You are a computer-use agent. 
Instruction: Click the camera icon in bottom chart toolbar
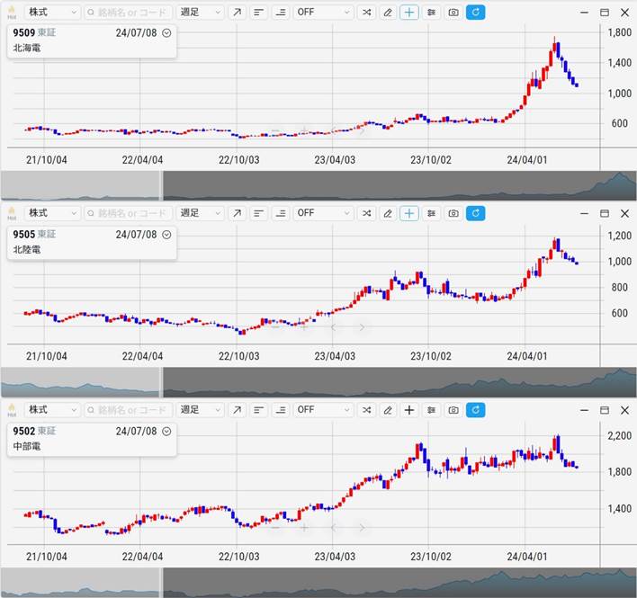click(x=453, y=410)
